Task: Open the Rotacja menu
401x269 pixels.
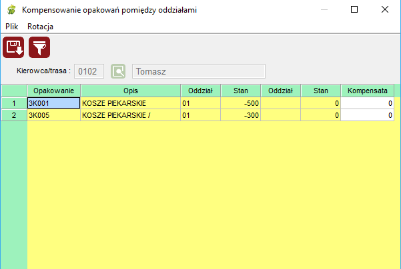Action: coord(41,26)
